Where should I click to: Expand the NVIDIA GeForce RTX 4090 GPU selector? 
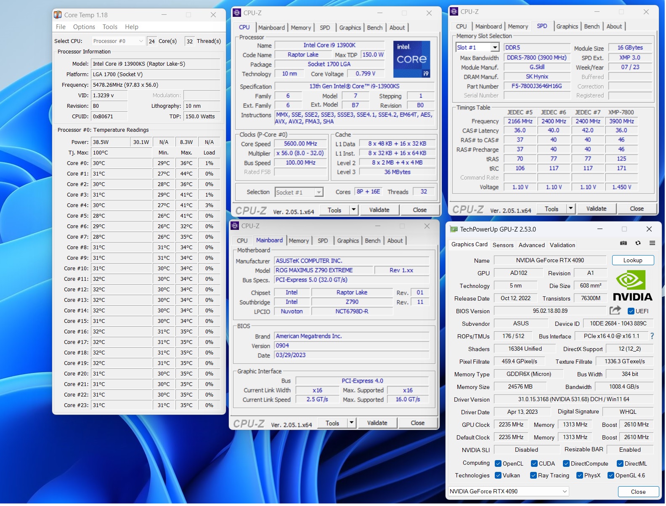pyautogui.click(x=509, y=492)
